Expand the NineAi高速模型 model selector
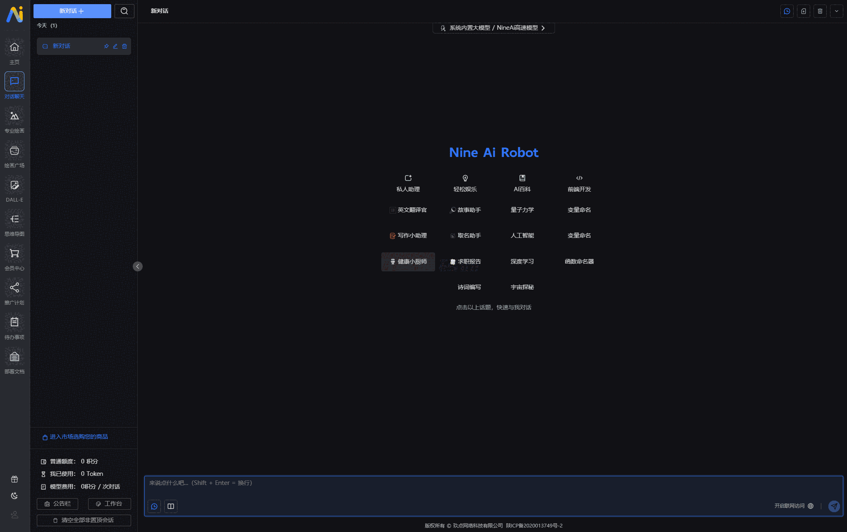This screenshot has width=847, height=532. coord(493,28)
